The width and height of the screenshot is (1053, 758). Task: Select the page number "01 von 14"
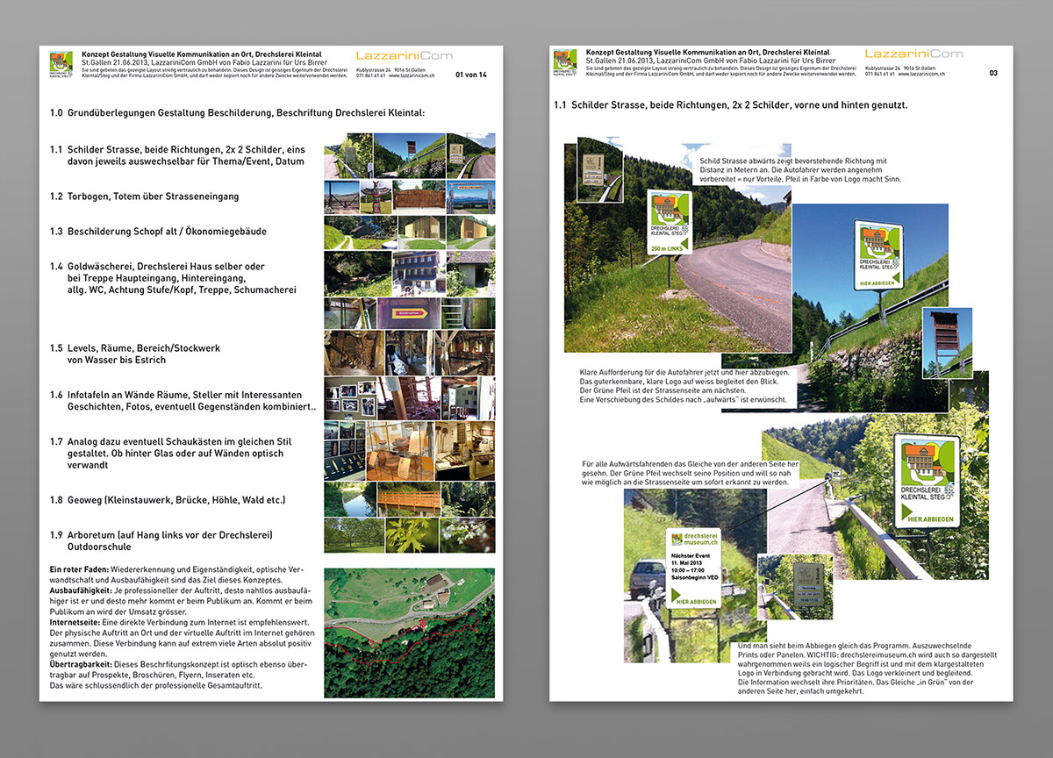pos(471,75)
